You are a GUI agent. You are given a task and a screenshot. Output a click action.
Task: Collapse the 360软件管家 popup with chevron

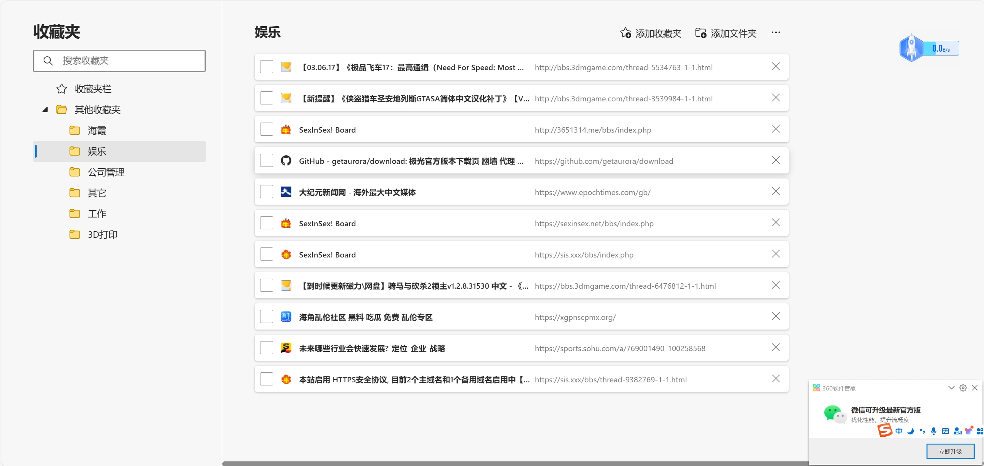pyautogui.click(x=951, y=388)
